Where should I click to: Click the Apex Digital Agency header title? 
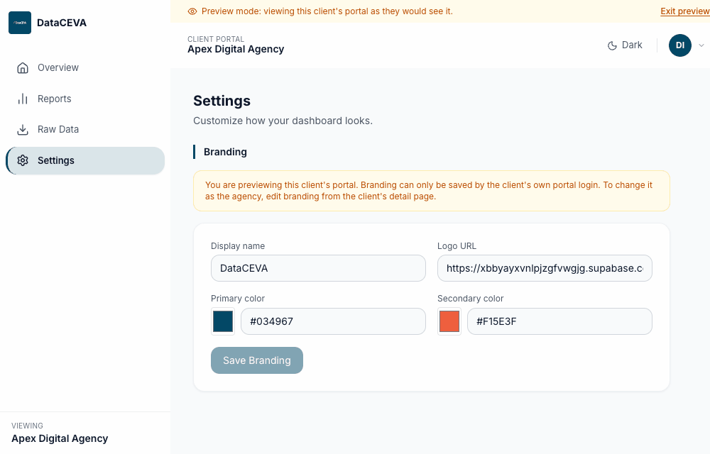(236, 49)
